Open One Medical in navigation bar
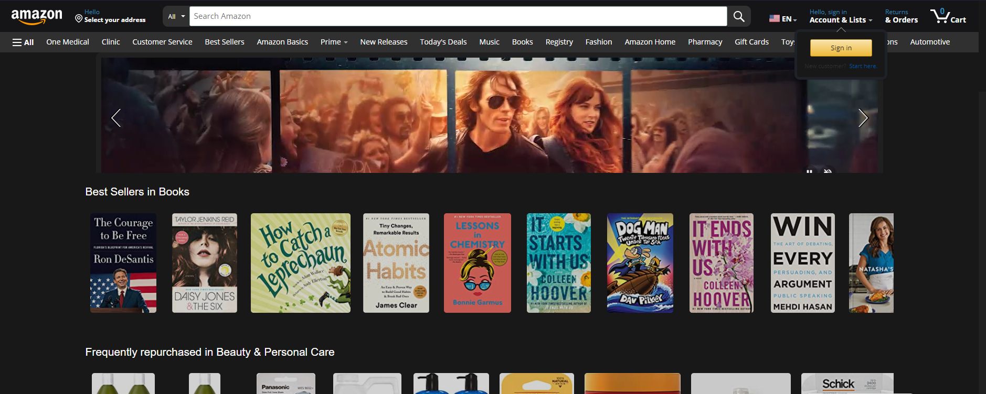The width and height of the screenshot is (986, 394). [68, 42]
